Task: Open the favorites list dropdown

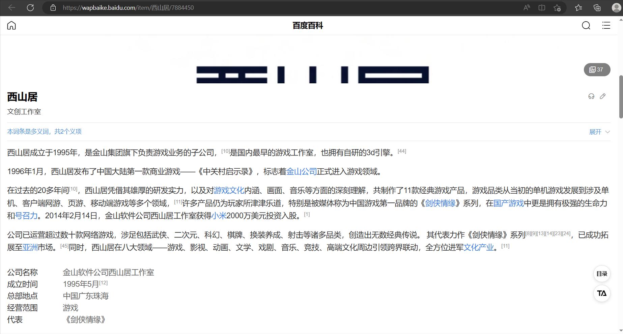Action: [578, 7]
